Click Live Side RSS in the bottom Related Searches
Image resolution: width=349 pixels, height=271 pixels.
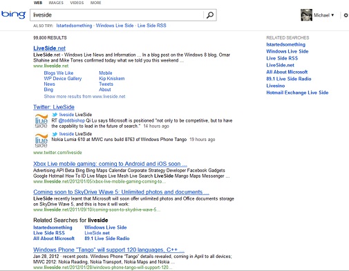[49, 233]
